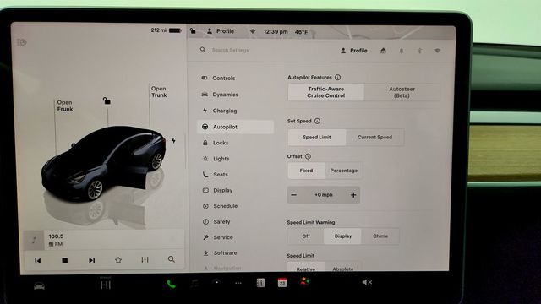Tap the headlight indicator icon top-left
The width and height of the screenshot is (541, 304).
[22, 42]
